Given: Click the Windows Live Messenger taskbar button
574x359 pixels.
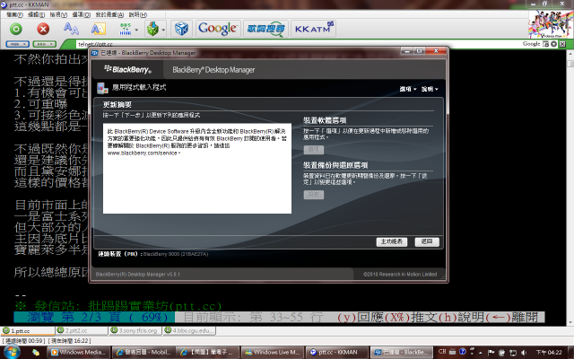Looking at the screenshot, I should tap(272, 352).
